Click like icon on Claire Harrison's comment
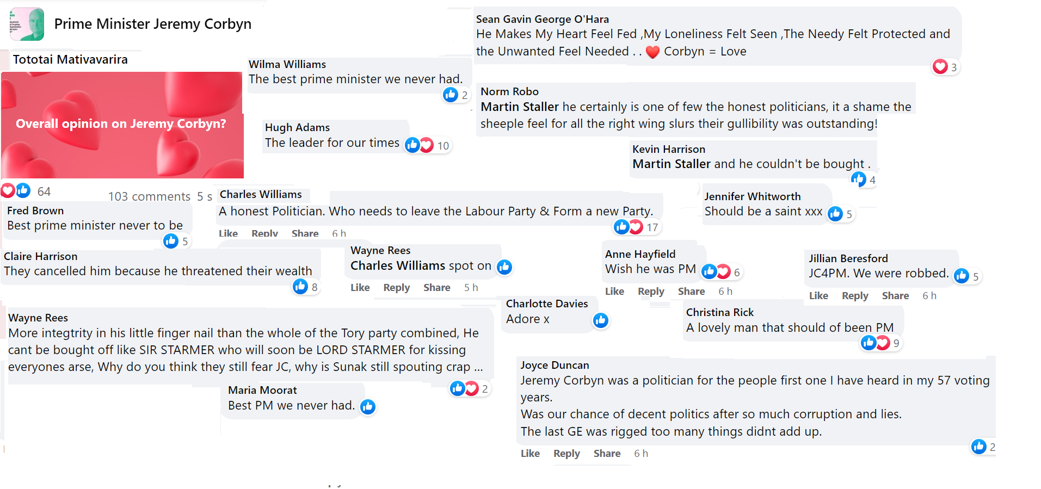Viewport: 1041px width, 489px height. tap(300, 286)
